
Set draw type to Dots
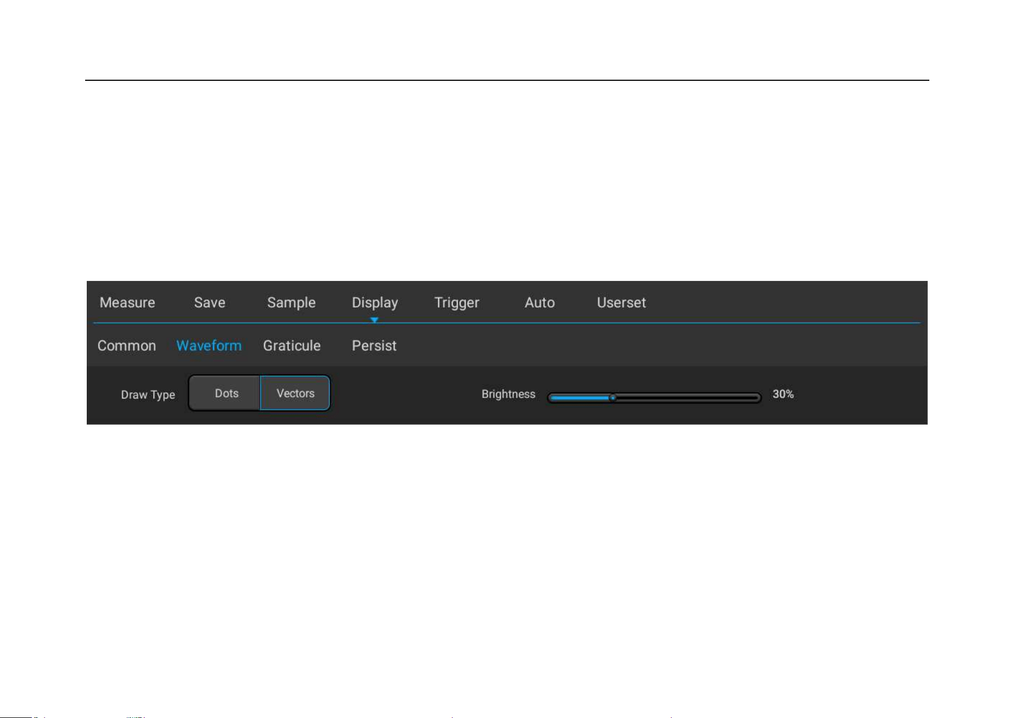click(226, 393)
